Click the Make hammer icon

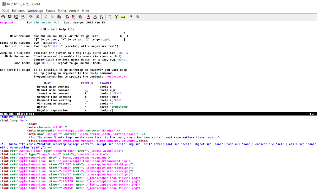pyautogui.click(x=110, y=17)
